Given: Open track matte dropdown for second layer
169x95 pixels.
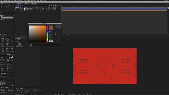Looking at the screenshot, I should (50, 10).
